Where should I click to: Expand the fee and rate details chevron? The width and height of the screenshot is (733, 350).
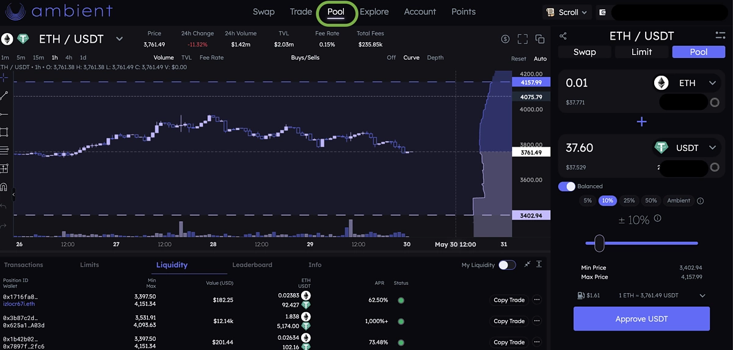702,296
